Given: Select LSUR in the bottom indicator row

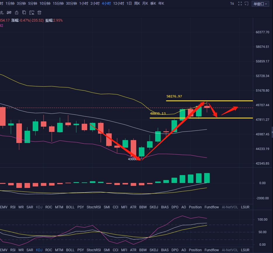Looking at the screenshot, I should (x=245, y=250).
